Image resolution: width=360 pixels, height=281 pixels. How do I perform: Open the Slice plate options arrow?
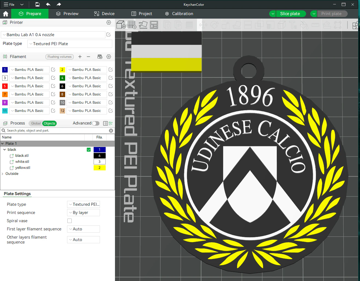point(273,14)
